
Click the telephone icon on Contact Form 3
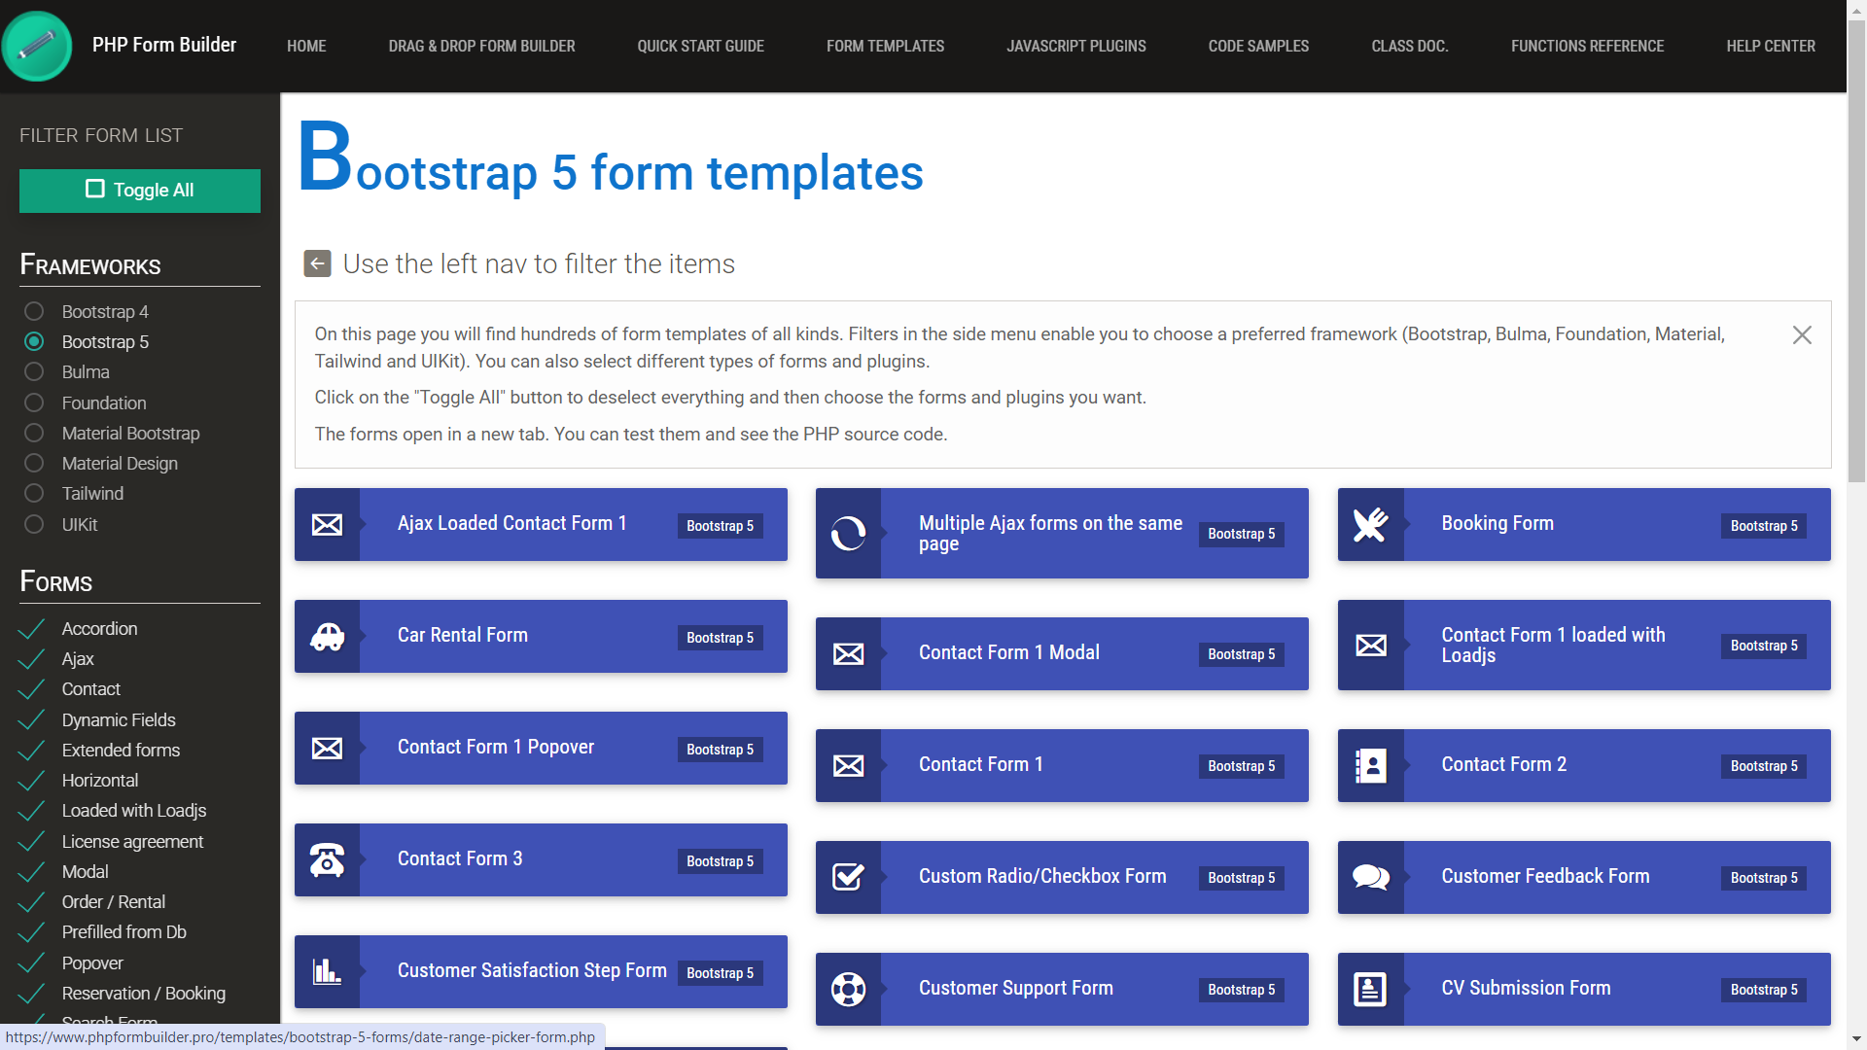tap(327, 859)
